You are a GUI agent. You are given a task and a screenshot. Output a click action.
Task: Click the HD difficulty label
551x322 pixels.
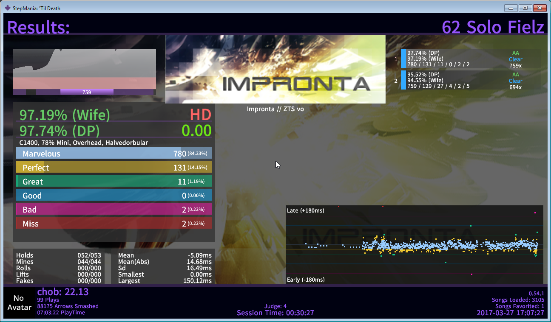click(x=200, y=115)
